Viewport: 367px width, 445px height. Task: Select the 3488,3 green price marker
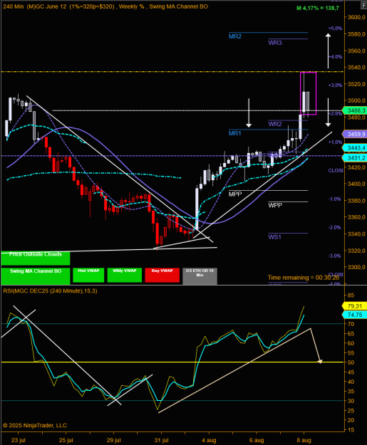tap(354, 110)
